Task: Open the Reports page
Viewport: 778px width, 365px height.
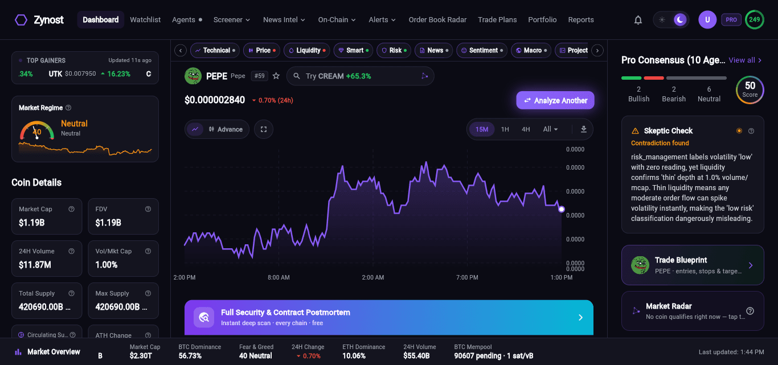Action: [581, 20]
